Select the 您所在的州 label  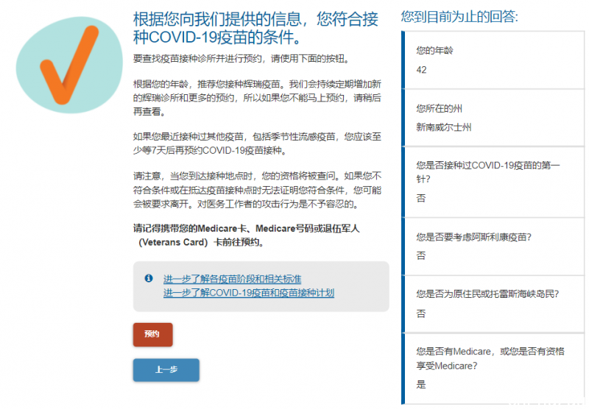(439, 109)
